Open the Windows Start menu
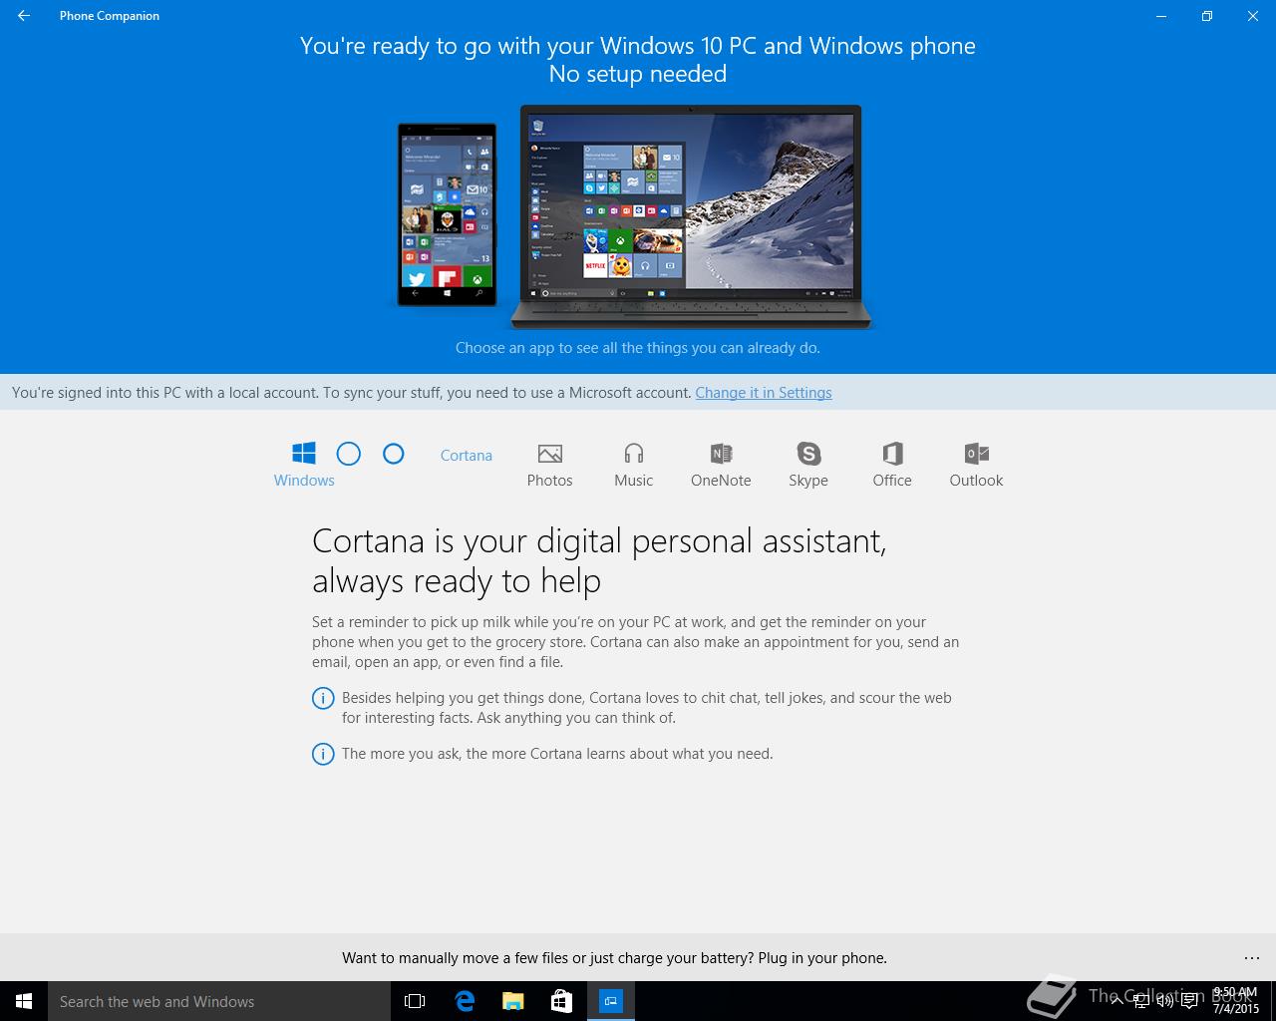Screen dimensions: 1276x1021 click(24, 1001)
